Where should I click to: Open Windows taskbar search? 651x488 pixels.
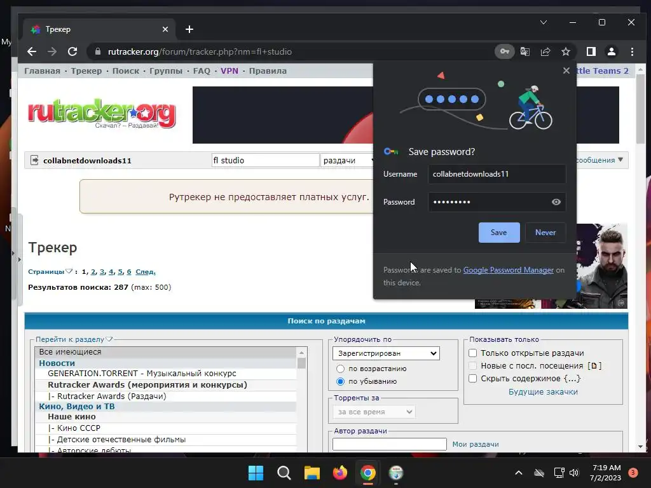(284, 473)
